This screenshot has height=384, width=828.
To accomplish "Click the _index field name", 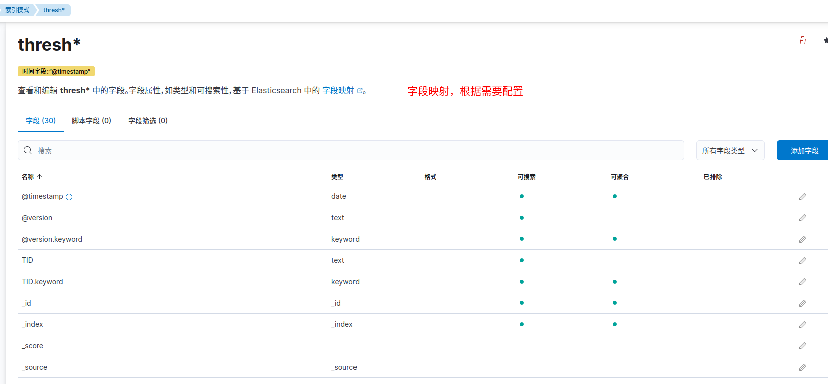I will [x=32, y=324].
